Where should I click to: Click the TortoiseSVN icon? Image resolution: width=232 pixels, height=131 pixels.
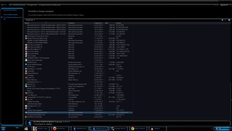coord(26,97)
